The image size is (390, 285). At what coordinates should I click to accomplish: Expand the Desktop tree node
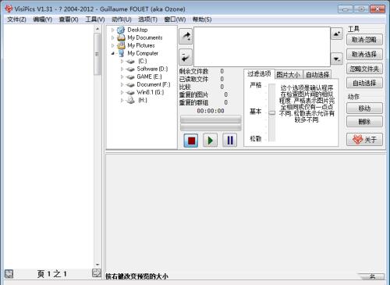coord(113,30)
